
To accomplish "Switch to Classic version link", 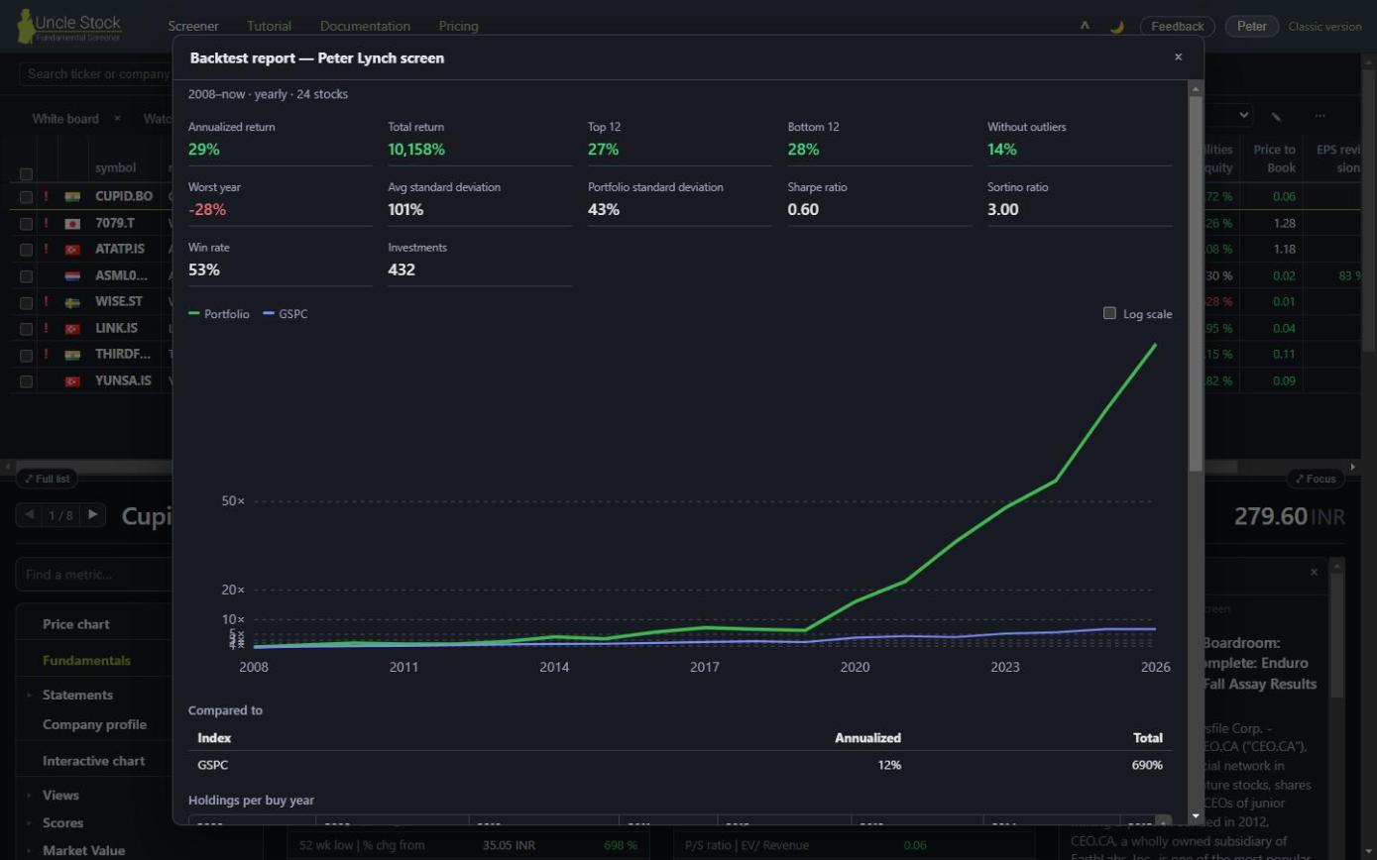I will [x=1324, y=27].
